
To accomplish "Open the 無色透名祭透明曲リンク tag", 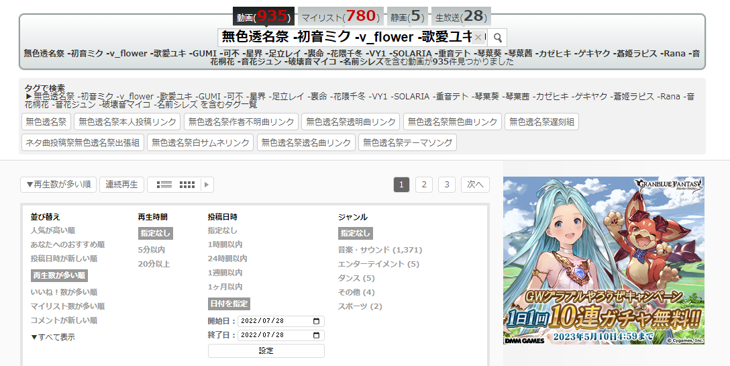I will click(350, 122).
